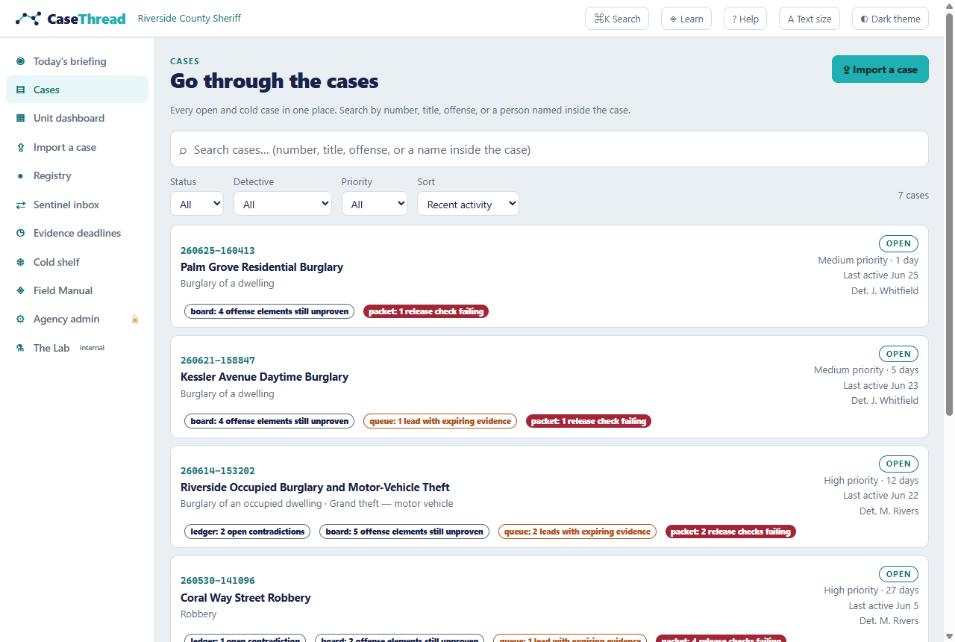
Task: Open the Status filter dropdown
Action: (x=197, y=204)
